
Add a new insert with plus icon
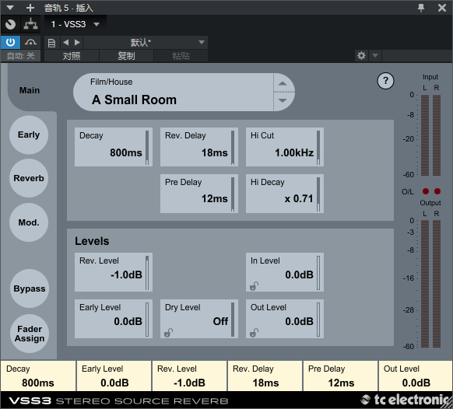(30, 8)
